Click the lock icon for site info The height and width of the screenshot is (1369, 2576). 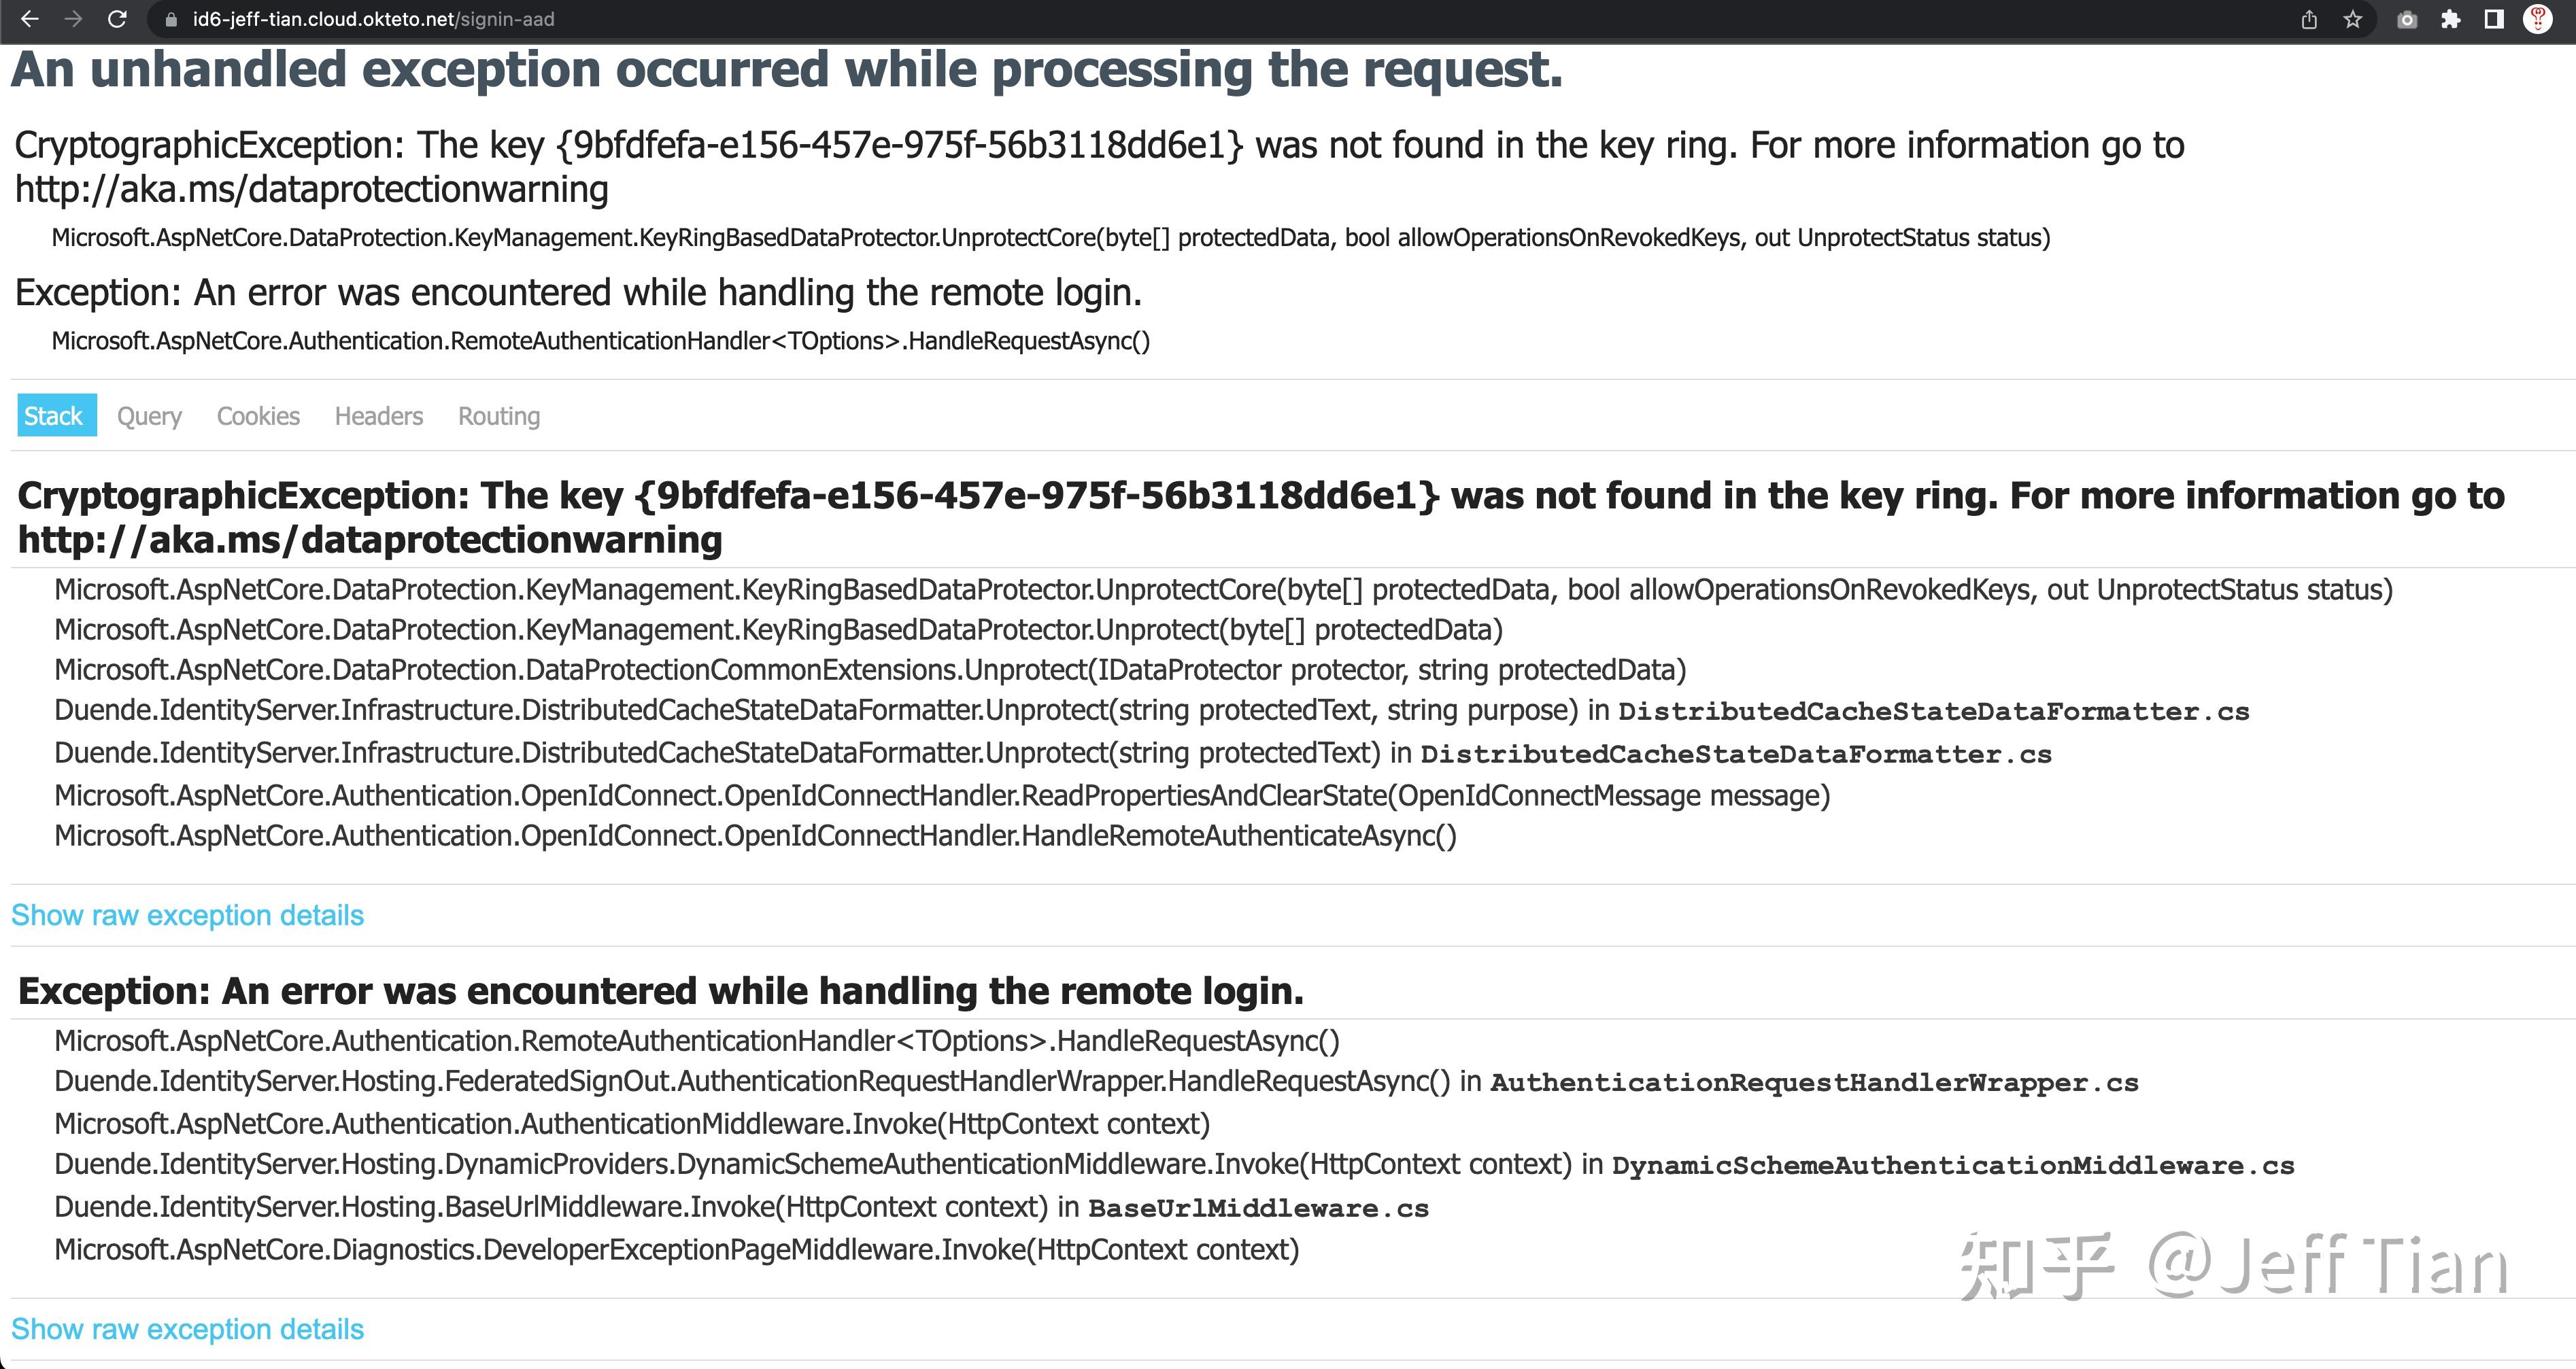click(x=171, y=19)
